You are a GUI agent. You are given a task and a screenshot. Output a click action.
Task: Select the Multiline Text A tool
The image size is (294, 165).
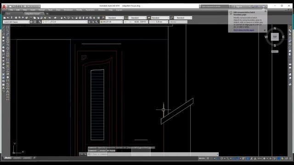tap(3, 88)
